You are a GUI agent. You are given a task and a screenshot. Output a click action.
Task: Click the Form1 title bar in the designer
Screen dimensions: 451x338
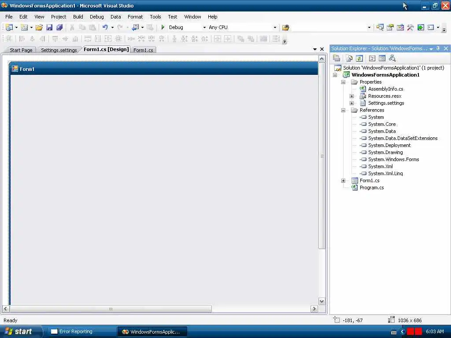[164, 69]
